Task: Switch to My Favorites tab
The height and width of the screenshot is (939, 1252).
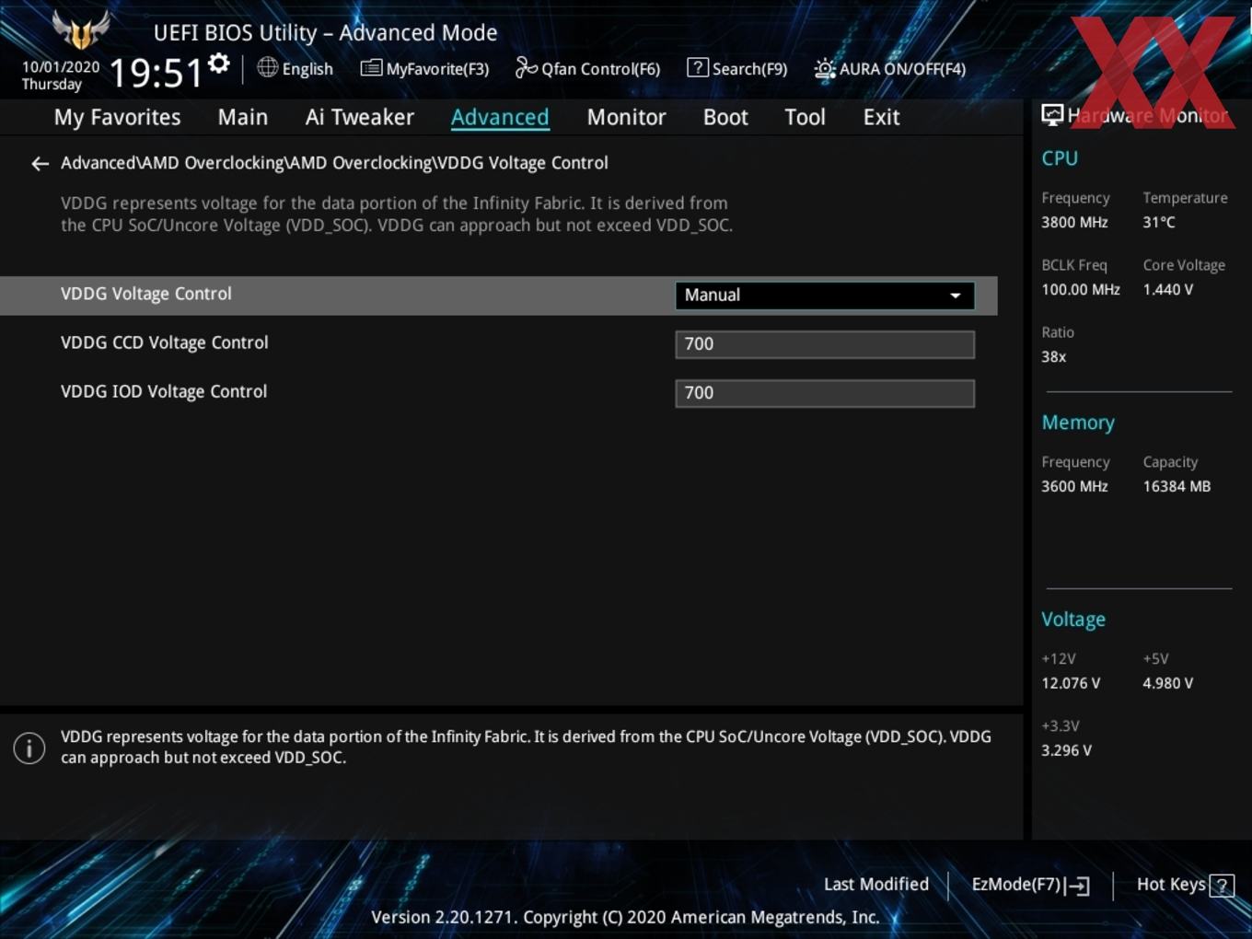Action: [117, 117]
